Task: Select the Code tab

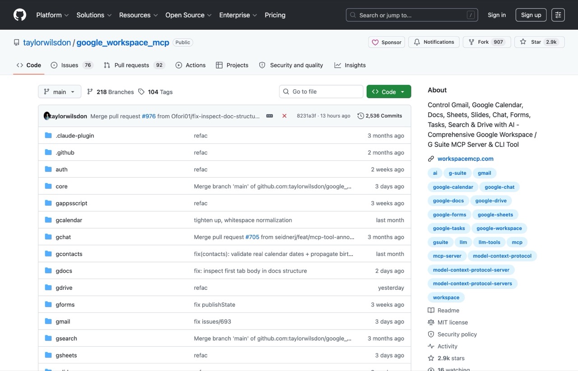Action: (29, 65)
